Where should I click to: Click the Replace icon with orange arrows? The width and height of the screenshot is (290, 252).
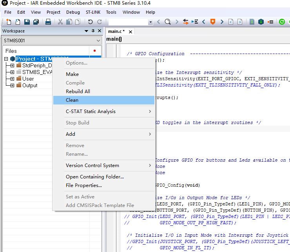point(186,22)
